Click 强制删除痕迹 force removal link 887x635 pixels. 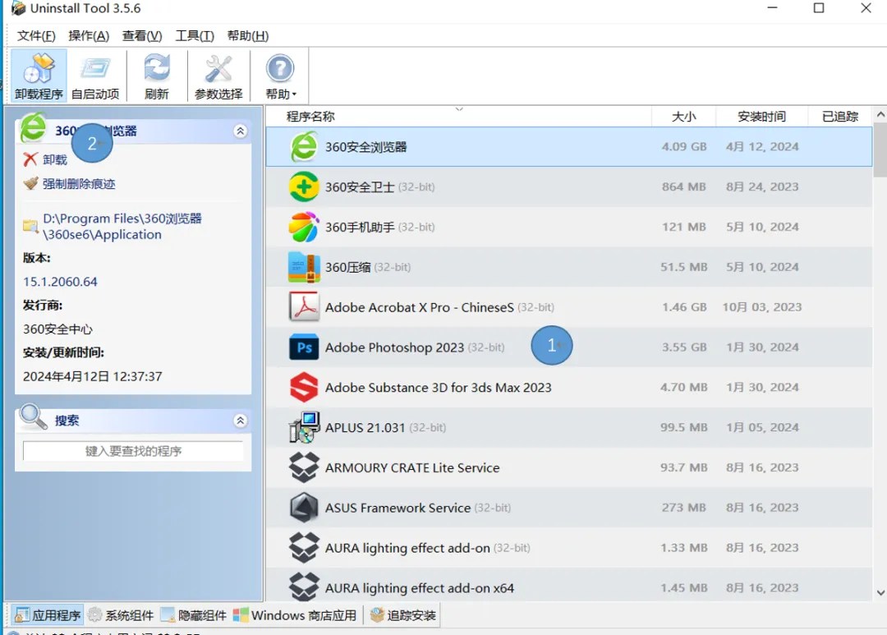tap(79, 184)
